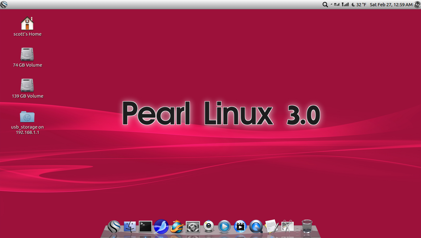Viewport: 421px width, 238px height.
Task: Launch the SeaMonkey browser from the dock
Action: point(161,227)
